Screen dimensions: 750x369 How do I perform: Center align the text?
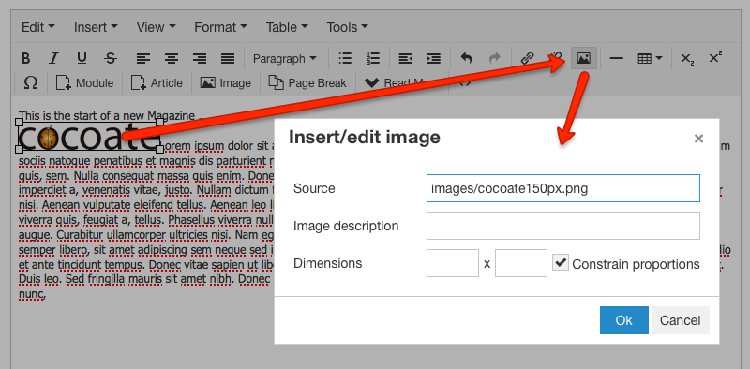172,59
